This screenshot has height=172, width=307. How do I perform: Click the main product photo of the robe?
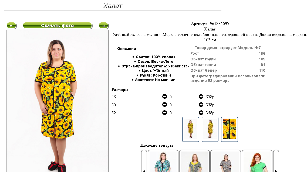point(57,101)
